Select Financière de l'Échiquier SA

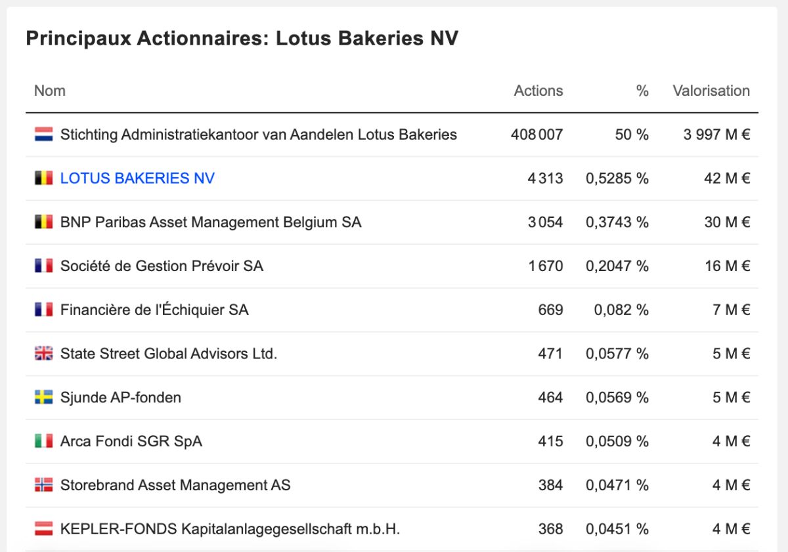coord(154,310)
